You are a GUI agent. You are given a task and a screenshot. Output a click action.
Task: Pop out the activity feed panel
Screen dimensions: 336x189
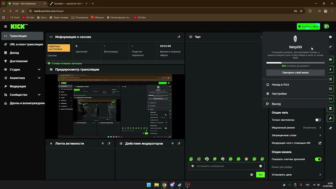coord(109,144)
